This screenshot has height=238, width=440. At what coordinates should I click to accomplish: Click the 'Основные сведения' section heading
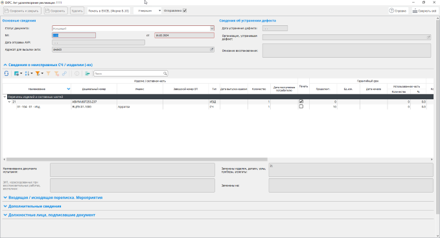[19, 21]
